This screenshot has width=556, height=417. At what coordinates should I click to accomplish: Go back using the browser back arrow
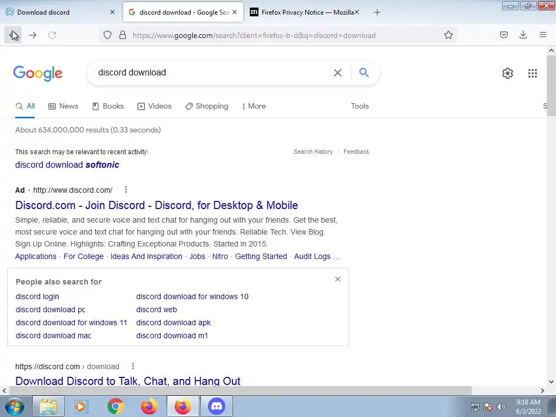[x=13, y=35]
